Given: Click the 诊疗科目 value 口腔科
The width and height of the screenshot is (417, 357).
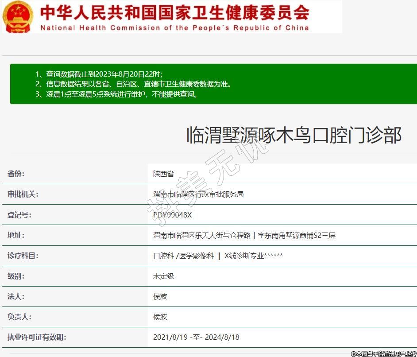Looking at the screenshot, I should (x=163, y=256).
